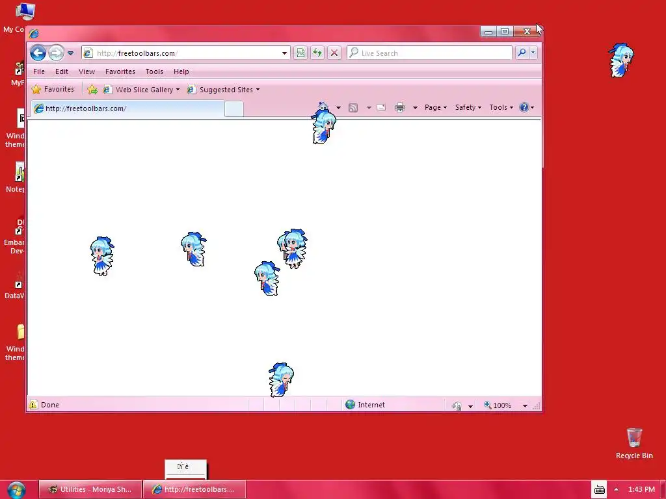Expand the Print dropdown arrow
The image size is (666, 499).
[x=415, y=108]
